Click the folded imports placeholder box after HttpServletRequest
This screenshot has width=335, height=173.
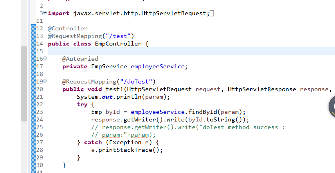[212, 14]
